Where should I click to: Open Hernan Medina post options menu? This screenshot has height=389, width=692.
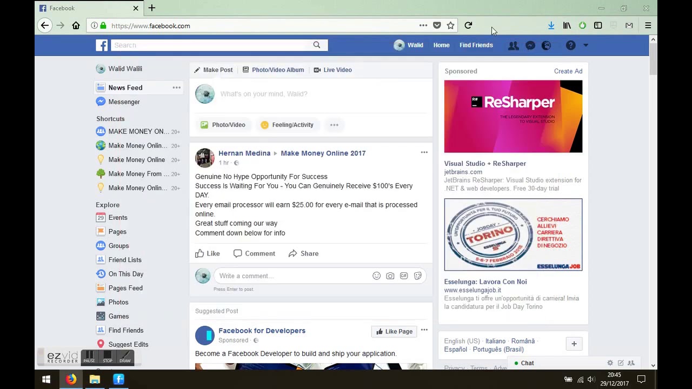pyautogui.click(x=424, y=152)
